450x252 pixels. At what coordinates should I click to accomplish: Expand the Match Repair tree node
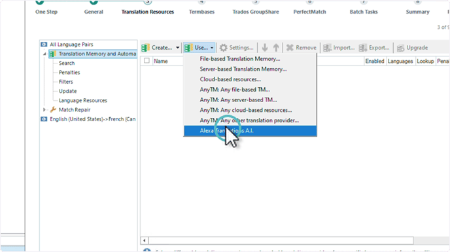pos(44,109)
